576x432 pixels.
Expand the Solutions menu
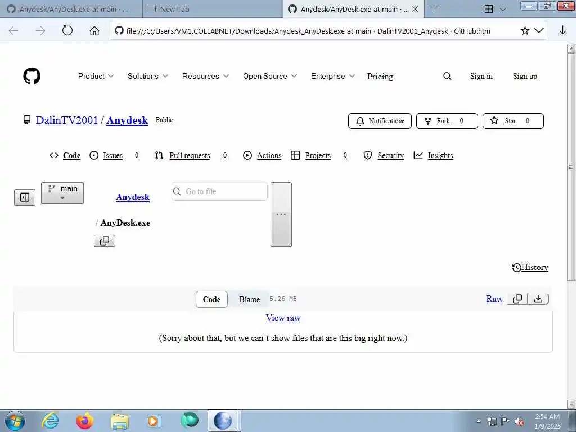[148, 76]
